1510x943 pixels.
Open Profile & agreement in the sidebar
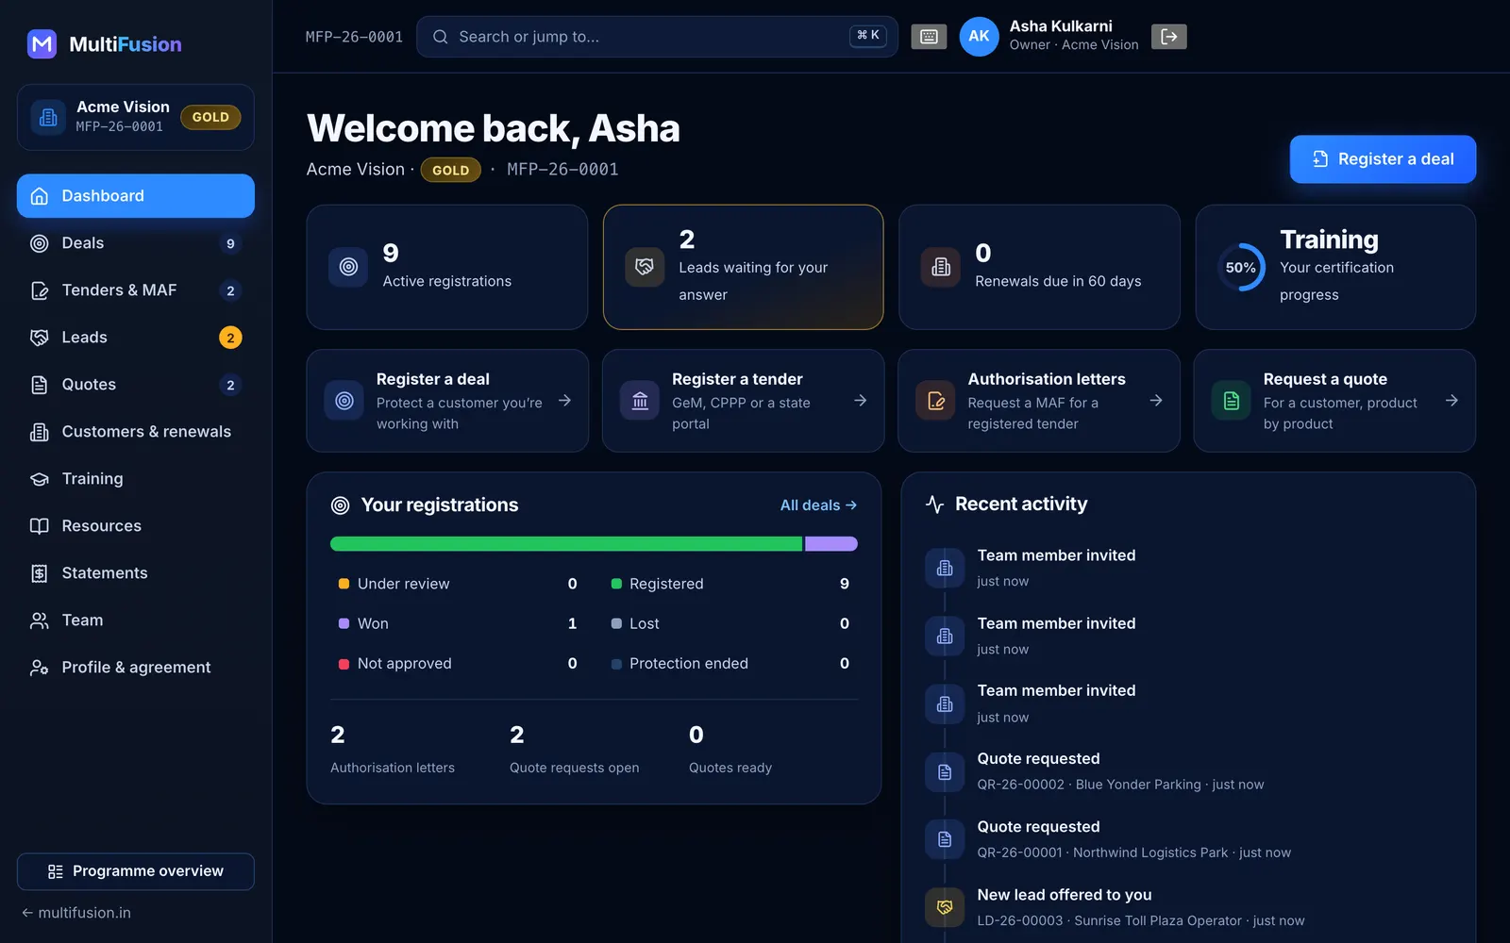[x=135, y=668]
